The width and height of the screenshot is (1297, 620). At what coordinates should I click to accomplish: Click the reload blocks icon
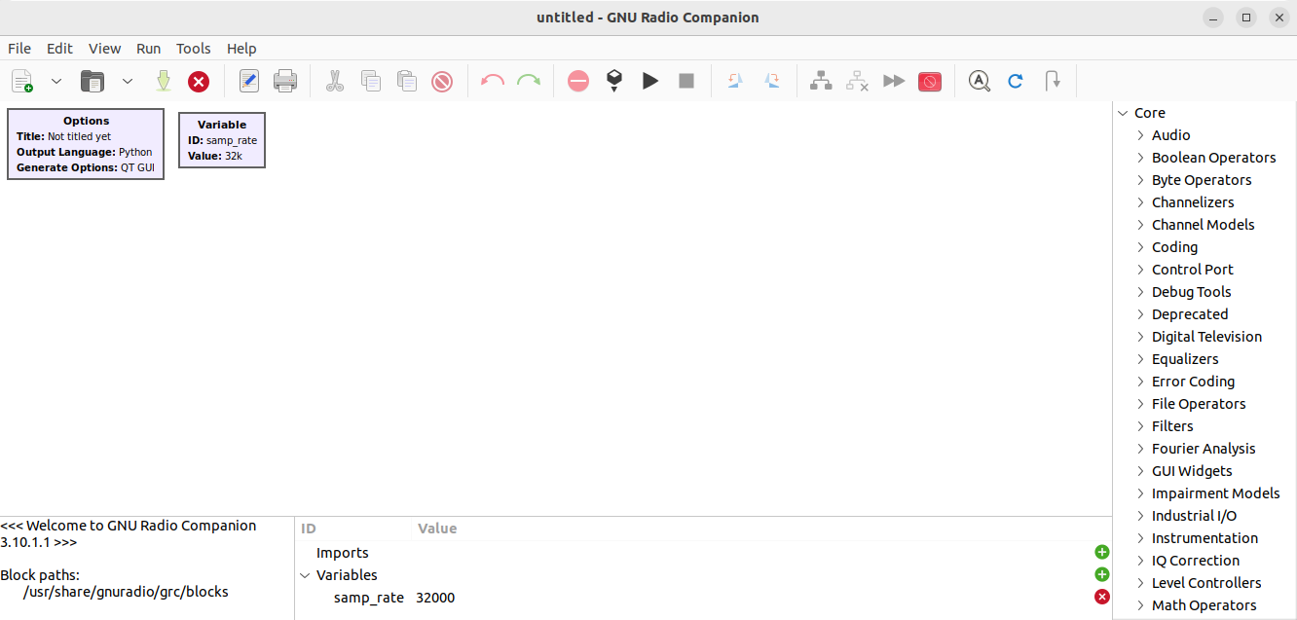click(1016, 82)
